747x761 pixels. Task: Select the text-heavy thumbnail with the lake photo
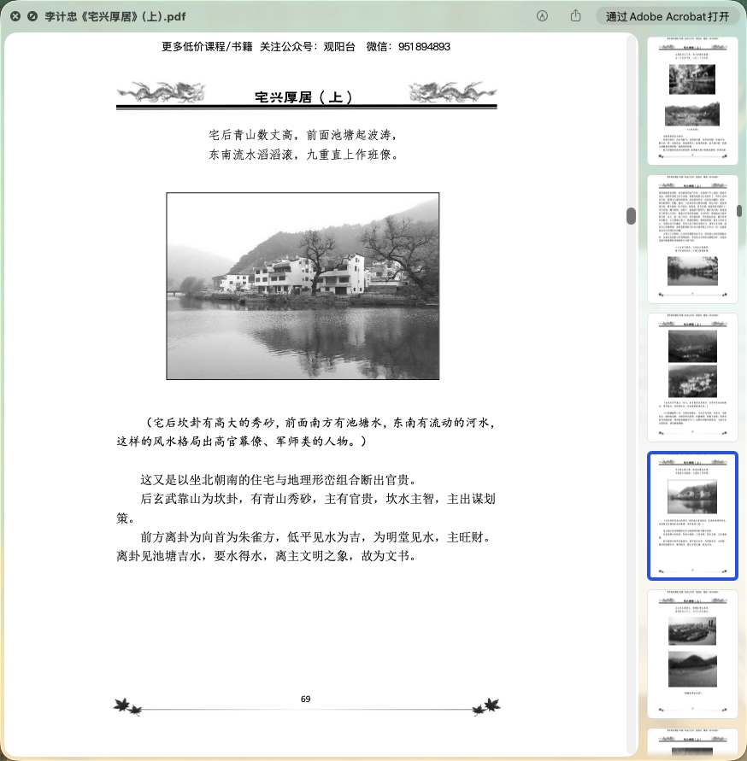pyautogui.click(x=691, y=238)
